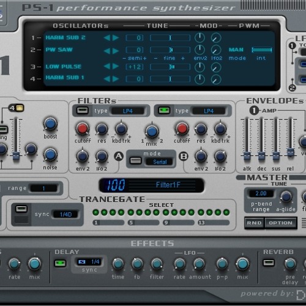Select previous waveform for oscillator 1
The width and height of the screenshot is (306, 306).
click(x=107, y=37)
